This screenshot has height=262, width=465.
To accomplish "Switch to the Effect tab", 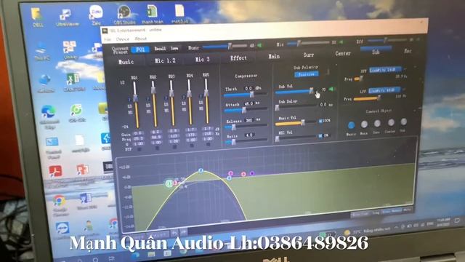I will pos(238,58).
